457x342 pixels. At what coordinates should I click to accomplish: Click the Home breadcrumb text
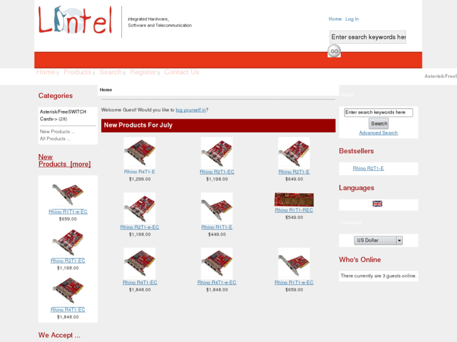106,90
